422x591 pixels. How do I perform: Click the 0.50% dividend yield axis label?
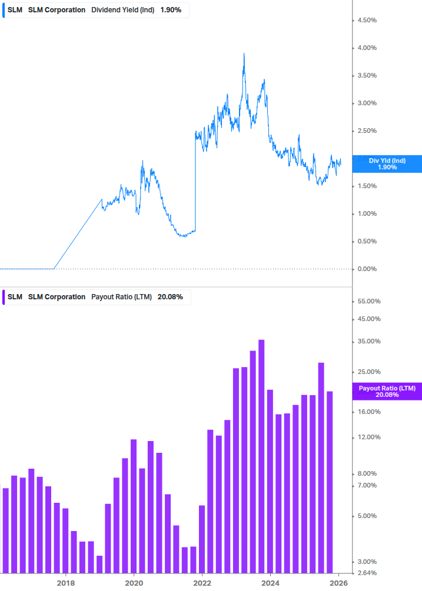367,241
